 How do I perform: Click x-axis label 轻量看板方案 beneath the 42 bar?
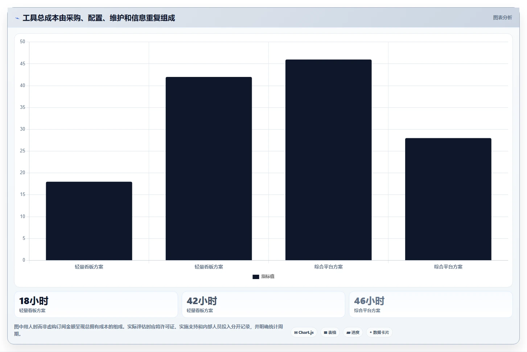pyautogui.click(x=209, y=267)
